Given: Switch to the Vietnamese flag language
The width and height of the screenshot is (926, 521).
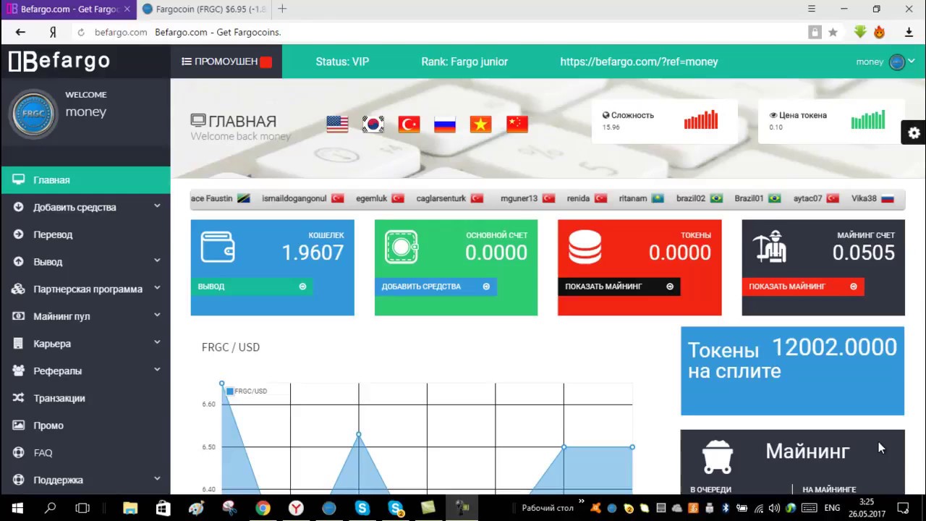Looking at the screenshot, I should tap(480, 124).
